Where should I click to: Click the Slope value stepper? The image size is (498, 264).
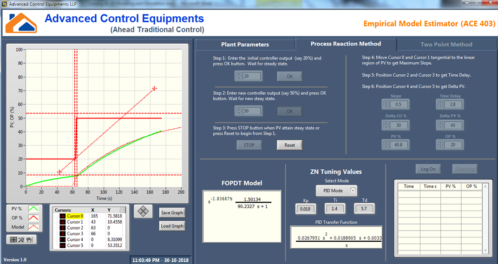point(386,104)
